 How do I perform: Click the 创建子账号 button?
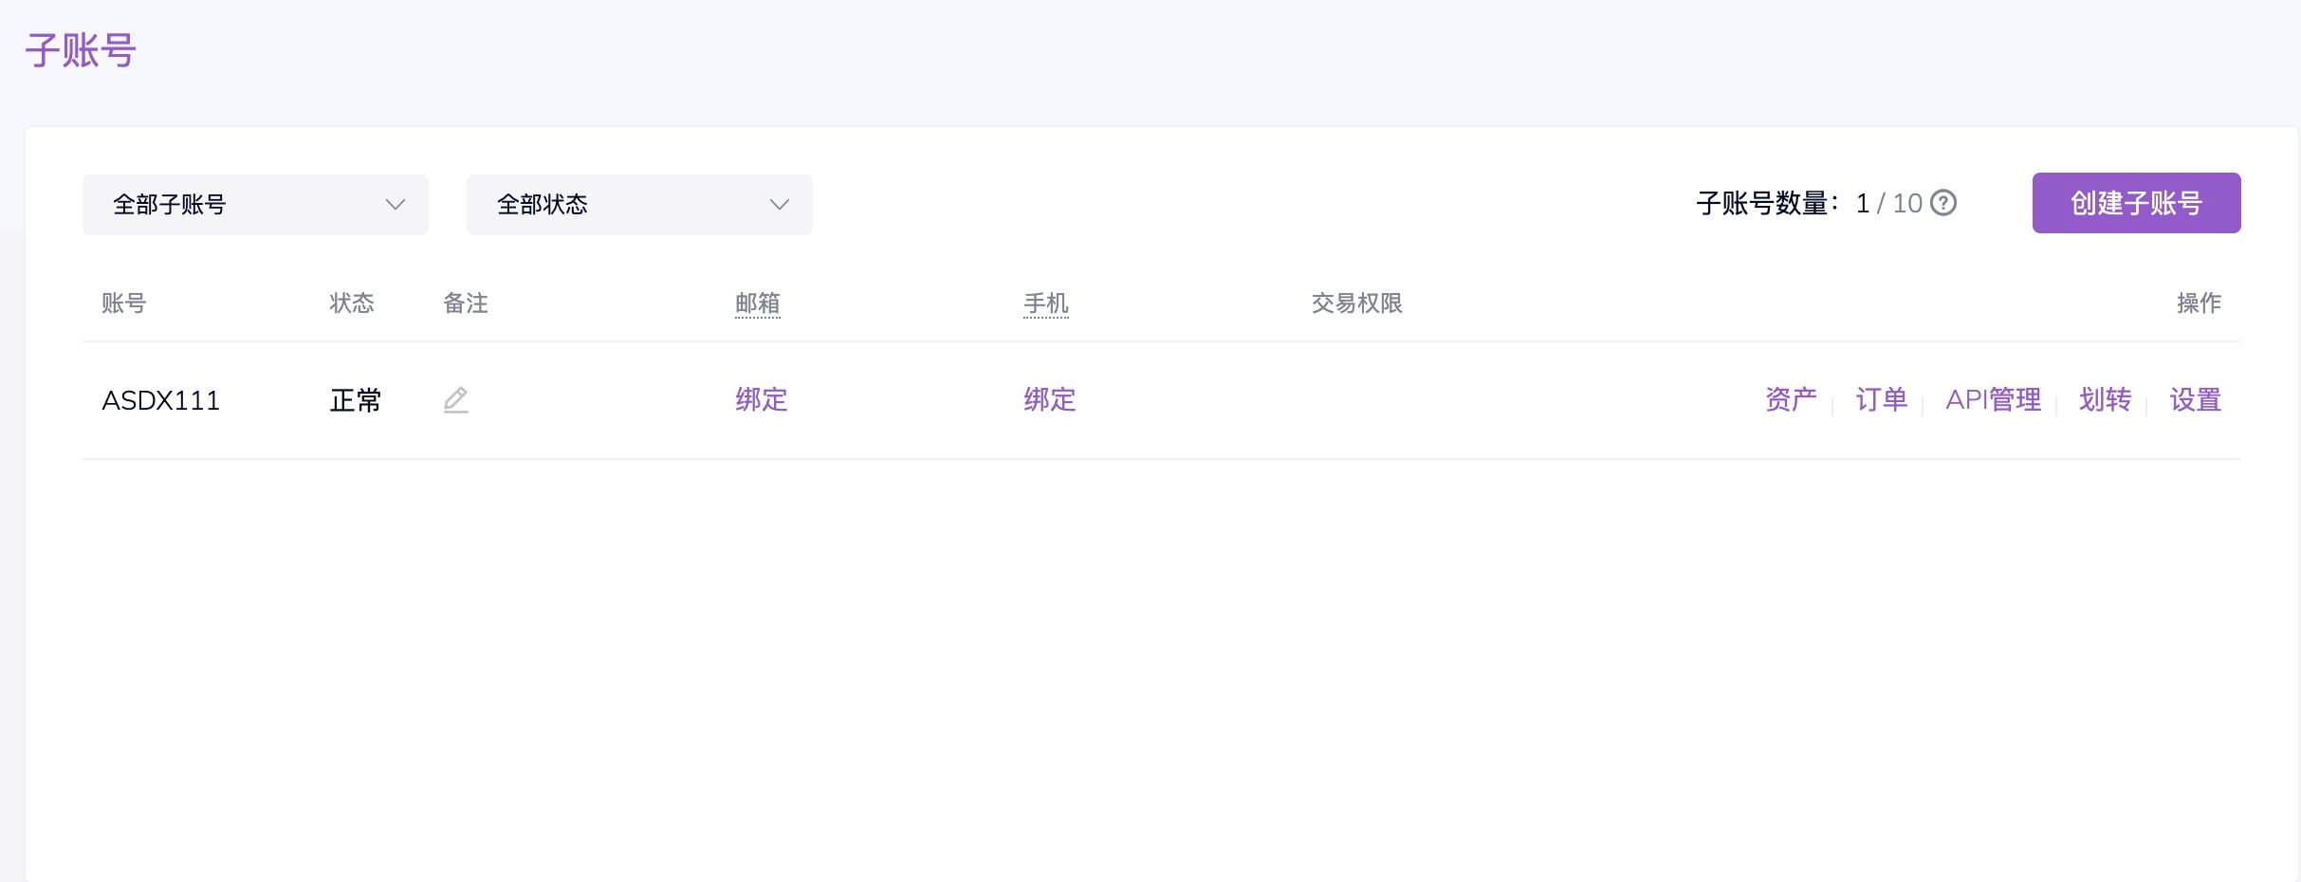click(2136, 203)
